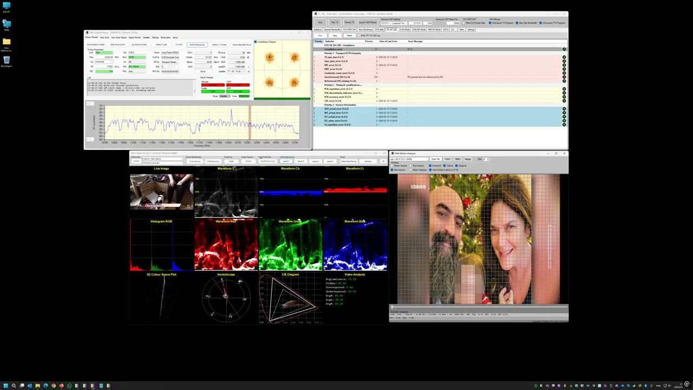Click red status light on Unreferenced_PID row
The height and width of the screenshot is (390, 693).
(564, 77)
